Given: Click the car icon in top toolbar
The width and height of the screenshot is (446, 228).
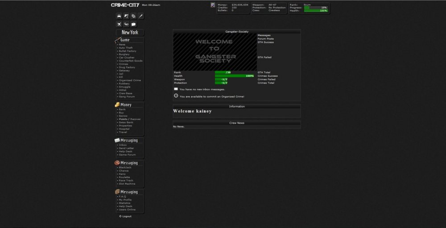Looking at the screenshot, I should click(x=119, y=16).
